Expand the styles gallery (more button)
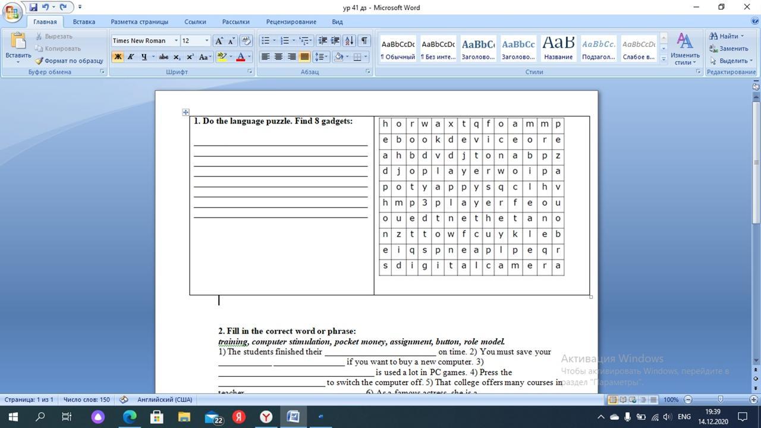The height and width of the screenshot is (428, 761). (x=663, y=59)
